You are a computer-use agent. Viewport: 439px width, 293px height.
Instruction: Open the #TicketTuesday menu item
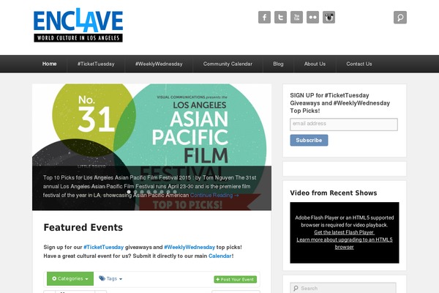pos(96,64)
